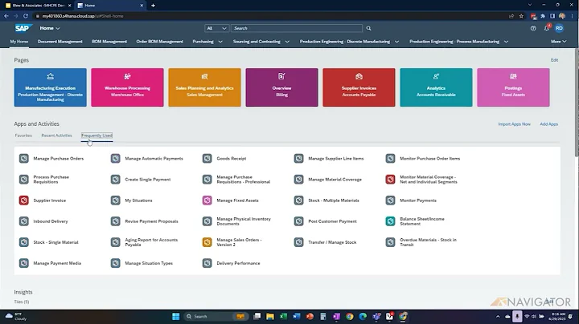Open the More navigation dropdown

558,42
